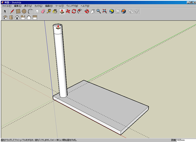Click the greyed Share Model icon

click(137, 11)
